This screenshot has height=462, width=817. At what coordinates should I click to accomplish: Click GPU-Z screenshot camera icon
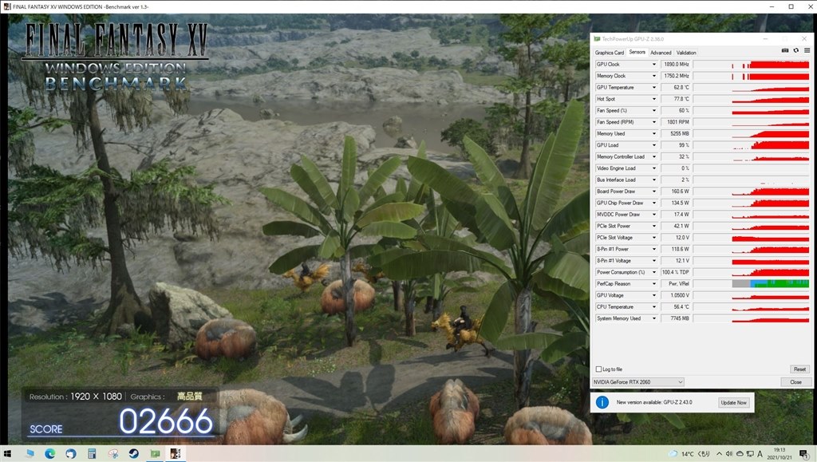click(785, 50)
